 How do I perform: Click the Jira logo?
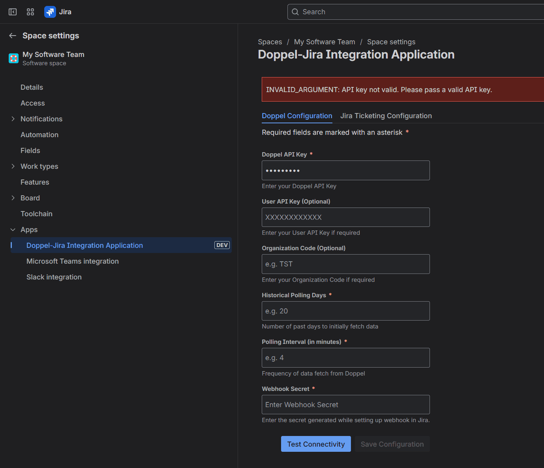point(50,11)
